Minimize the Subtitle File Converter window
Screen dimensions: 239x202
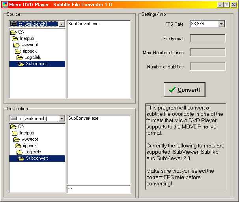click(220, 5)
